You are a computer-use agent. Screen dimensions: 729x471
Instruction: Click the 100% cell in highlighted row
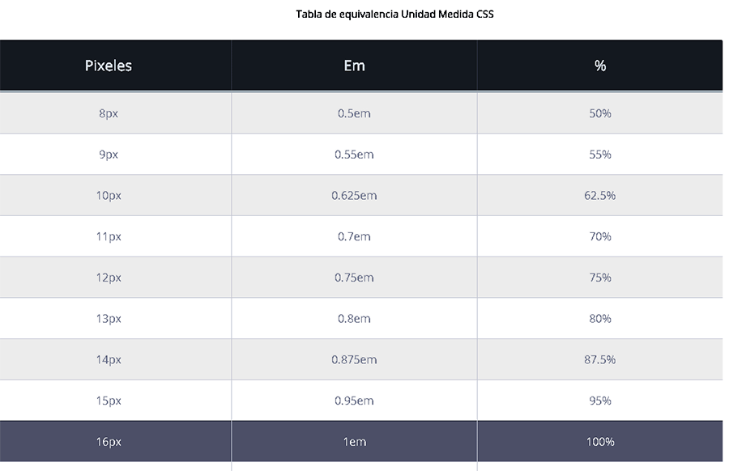click(600, 442)
